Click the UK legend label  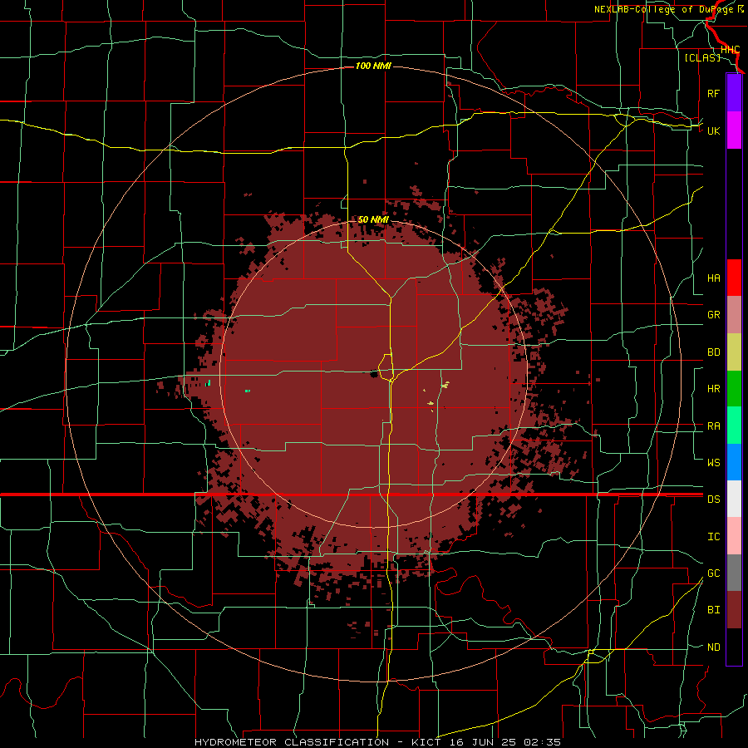tap(713, 130)
